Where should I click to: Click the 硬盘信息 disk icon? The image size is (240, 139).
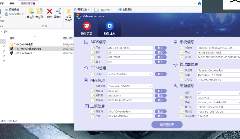pos(175,86)
